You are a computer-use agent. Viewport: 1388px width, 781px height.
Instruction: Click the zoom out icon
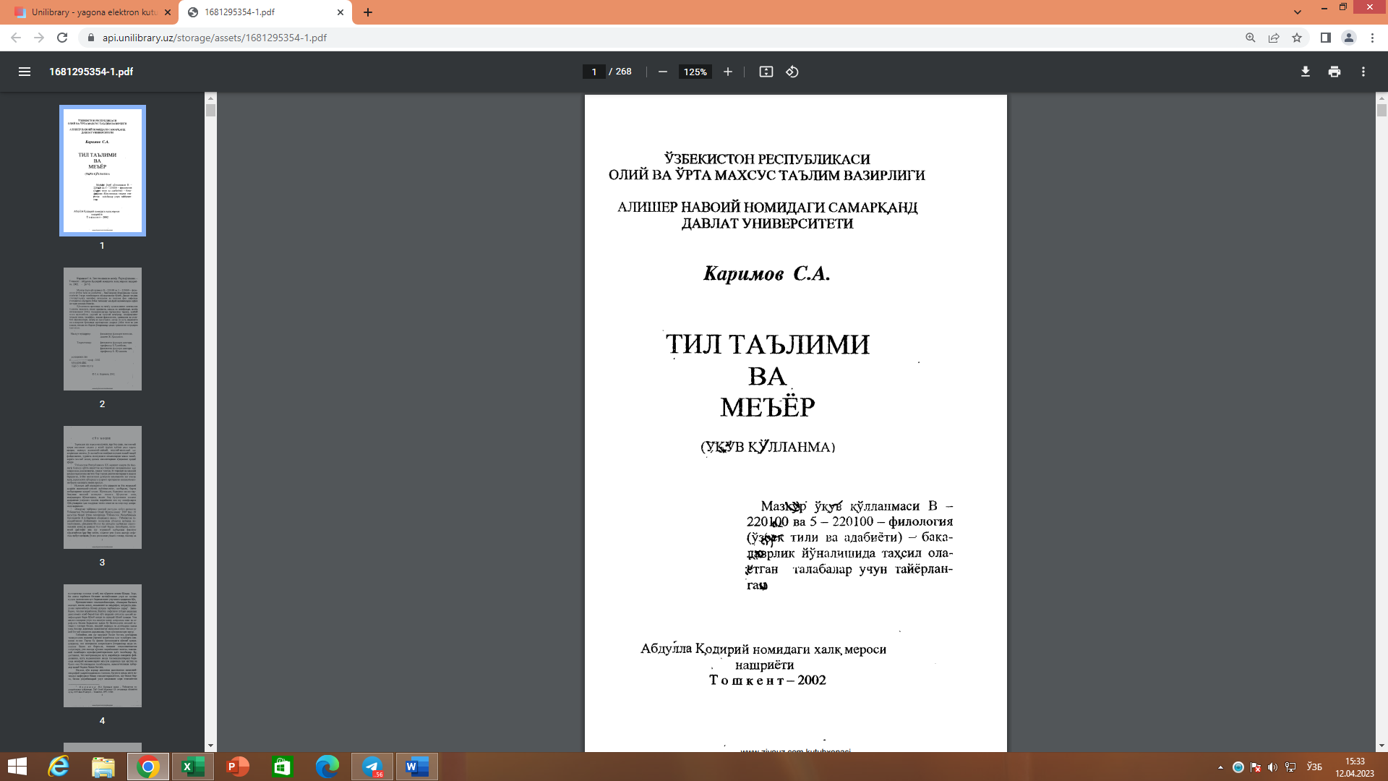coord(661,72)
